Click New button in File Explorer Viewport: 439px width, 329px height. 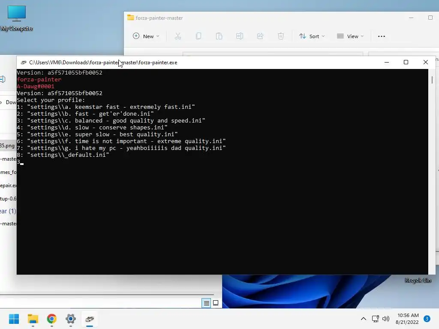(146, 36)
